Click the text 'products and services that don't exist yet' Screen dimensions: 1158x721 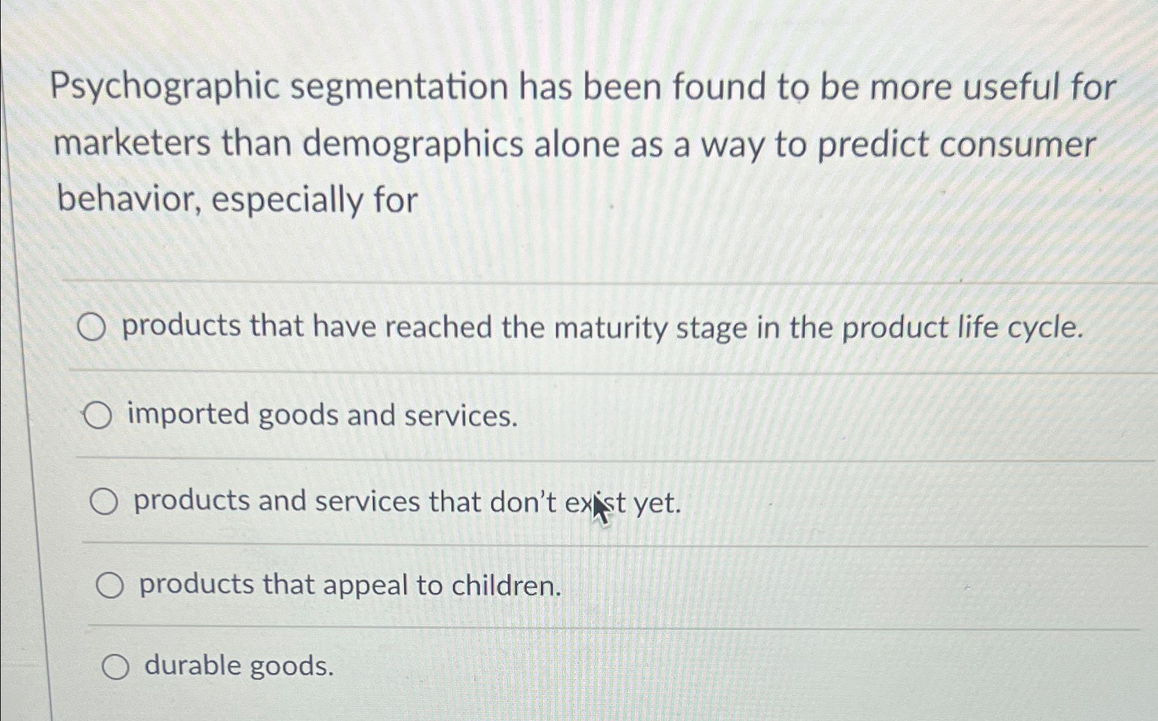pyautogui.click(x=406, y=502)
